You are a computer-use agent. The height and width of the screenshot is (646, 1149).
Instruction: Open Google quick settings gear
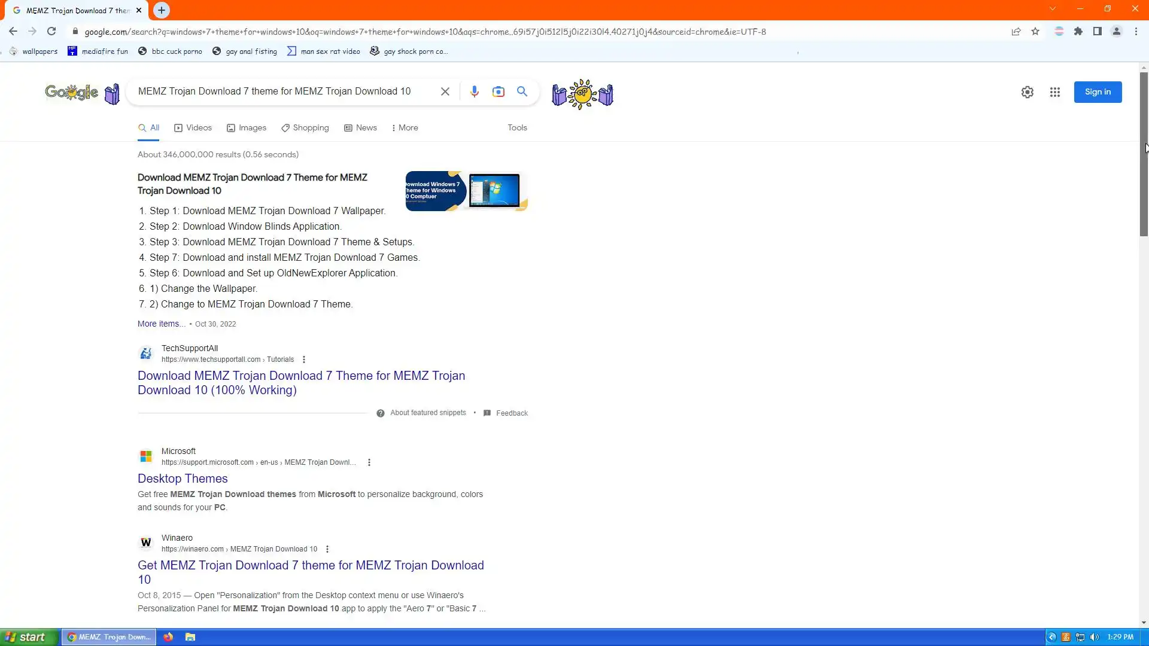1027,92
